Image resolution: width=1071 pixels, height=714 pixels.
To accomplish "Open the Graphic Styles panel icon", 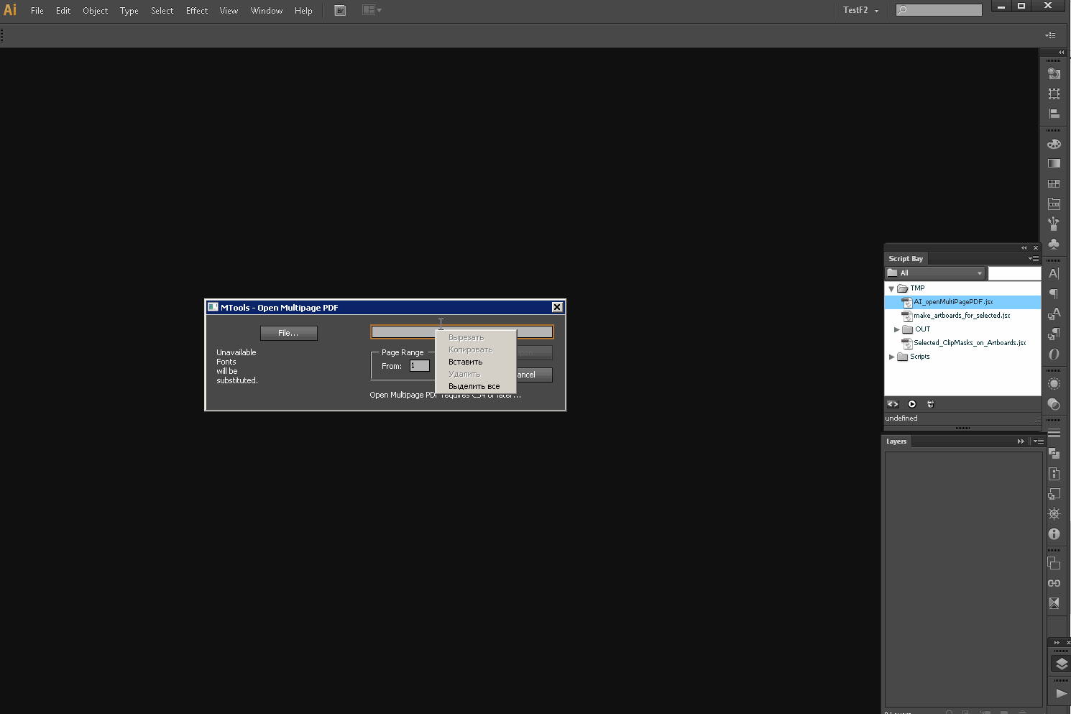I will (x=1054, y=493).
